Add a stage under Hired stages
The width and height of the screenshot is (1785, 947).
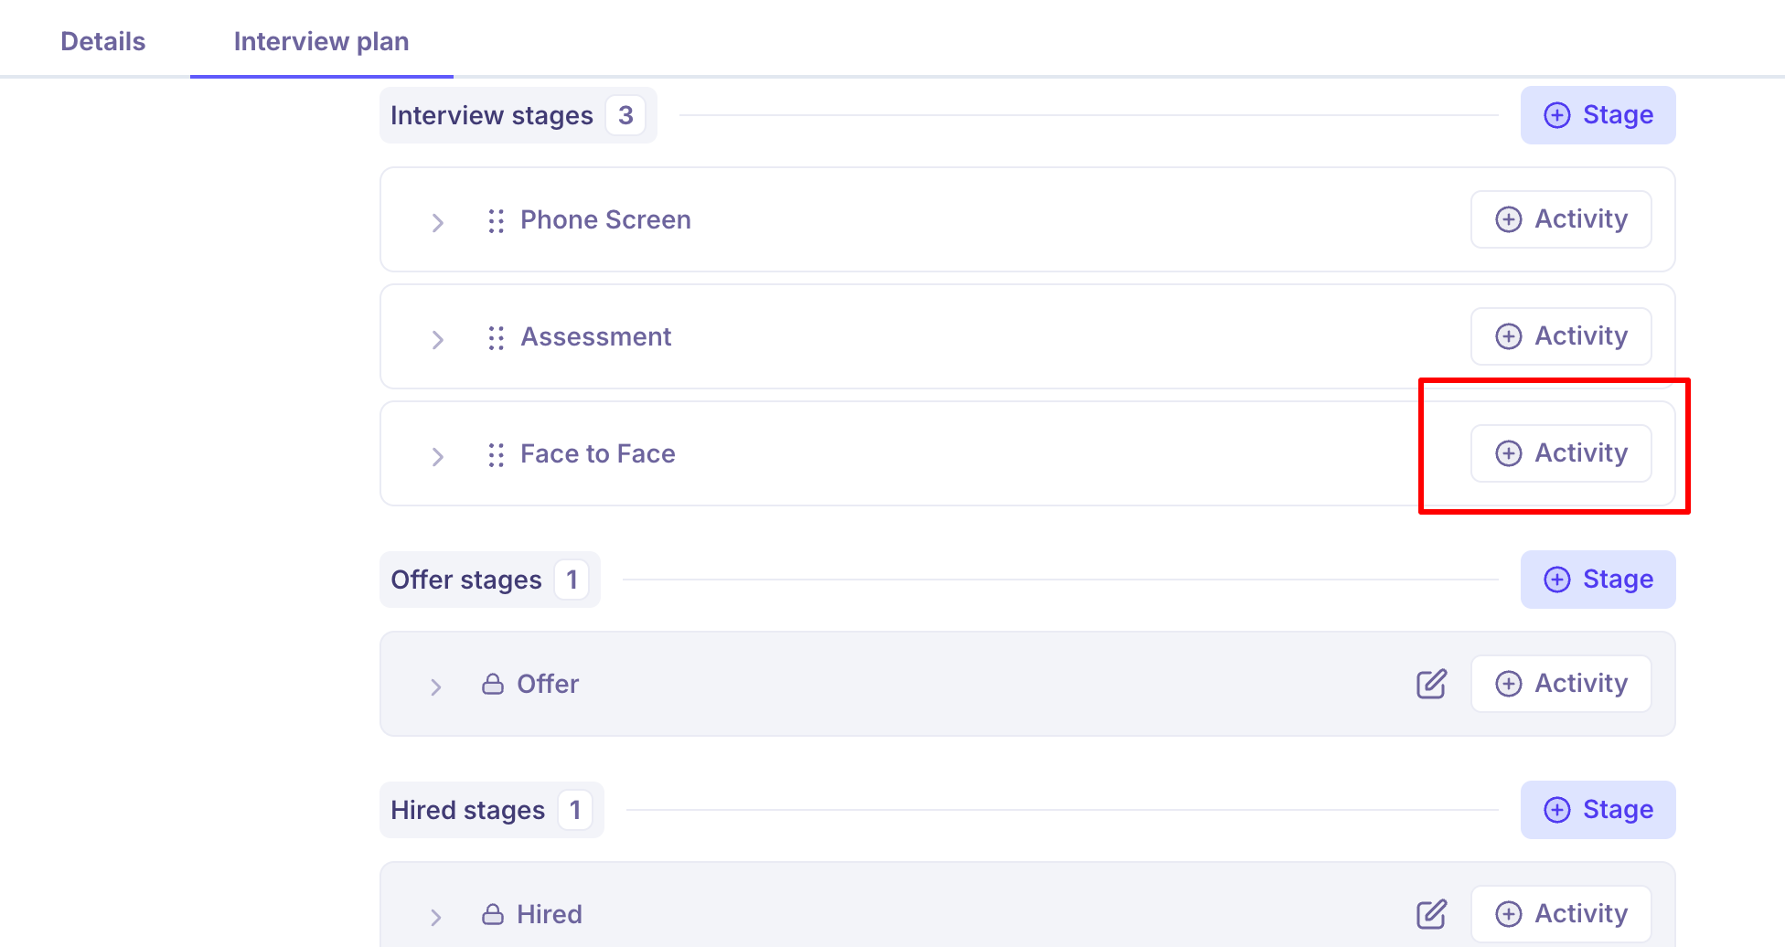click(x=1598, y=810)
